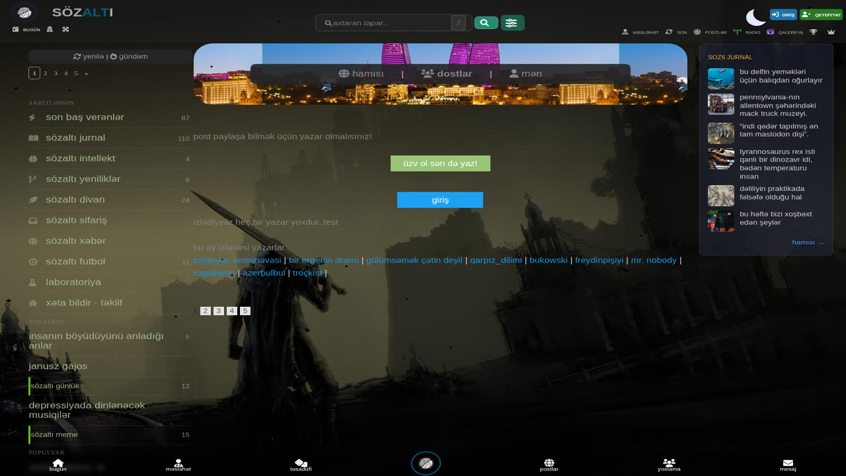Open the Məsləhət icon in top bar
This screenshot has height=476, width=846.
(625, 32)
